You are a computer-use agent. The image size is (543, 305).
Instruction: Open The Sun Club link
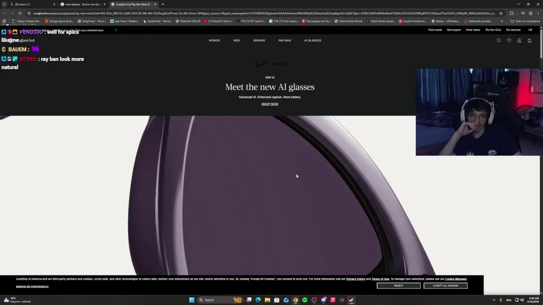tap(493, 30)
